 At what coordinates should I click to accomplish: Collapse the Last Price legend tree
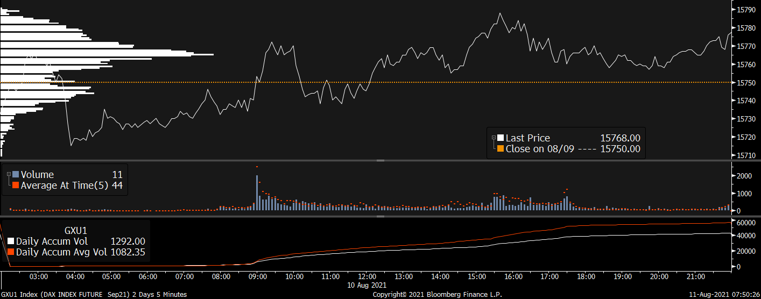pos(493,137)
